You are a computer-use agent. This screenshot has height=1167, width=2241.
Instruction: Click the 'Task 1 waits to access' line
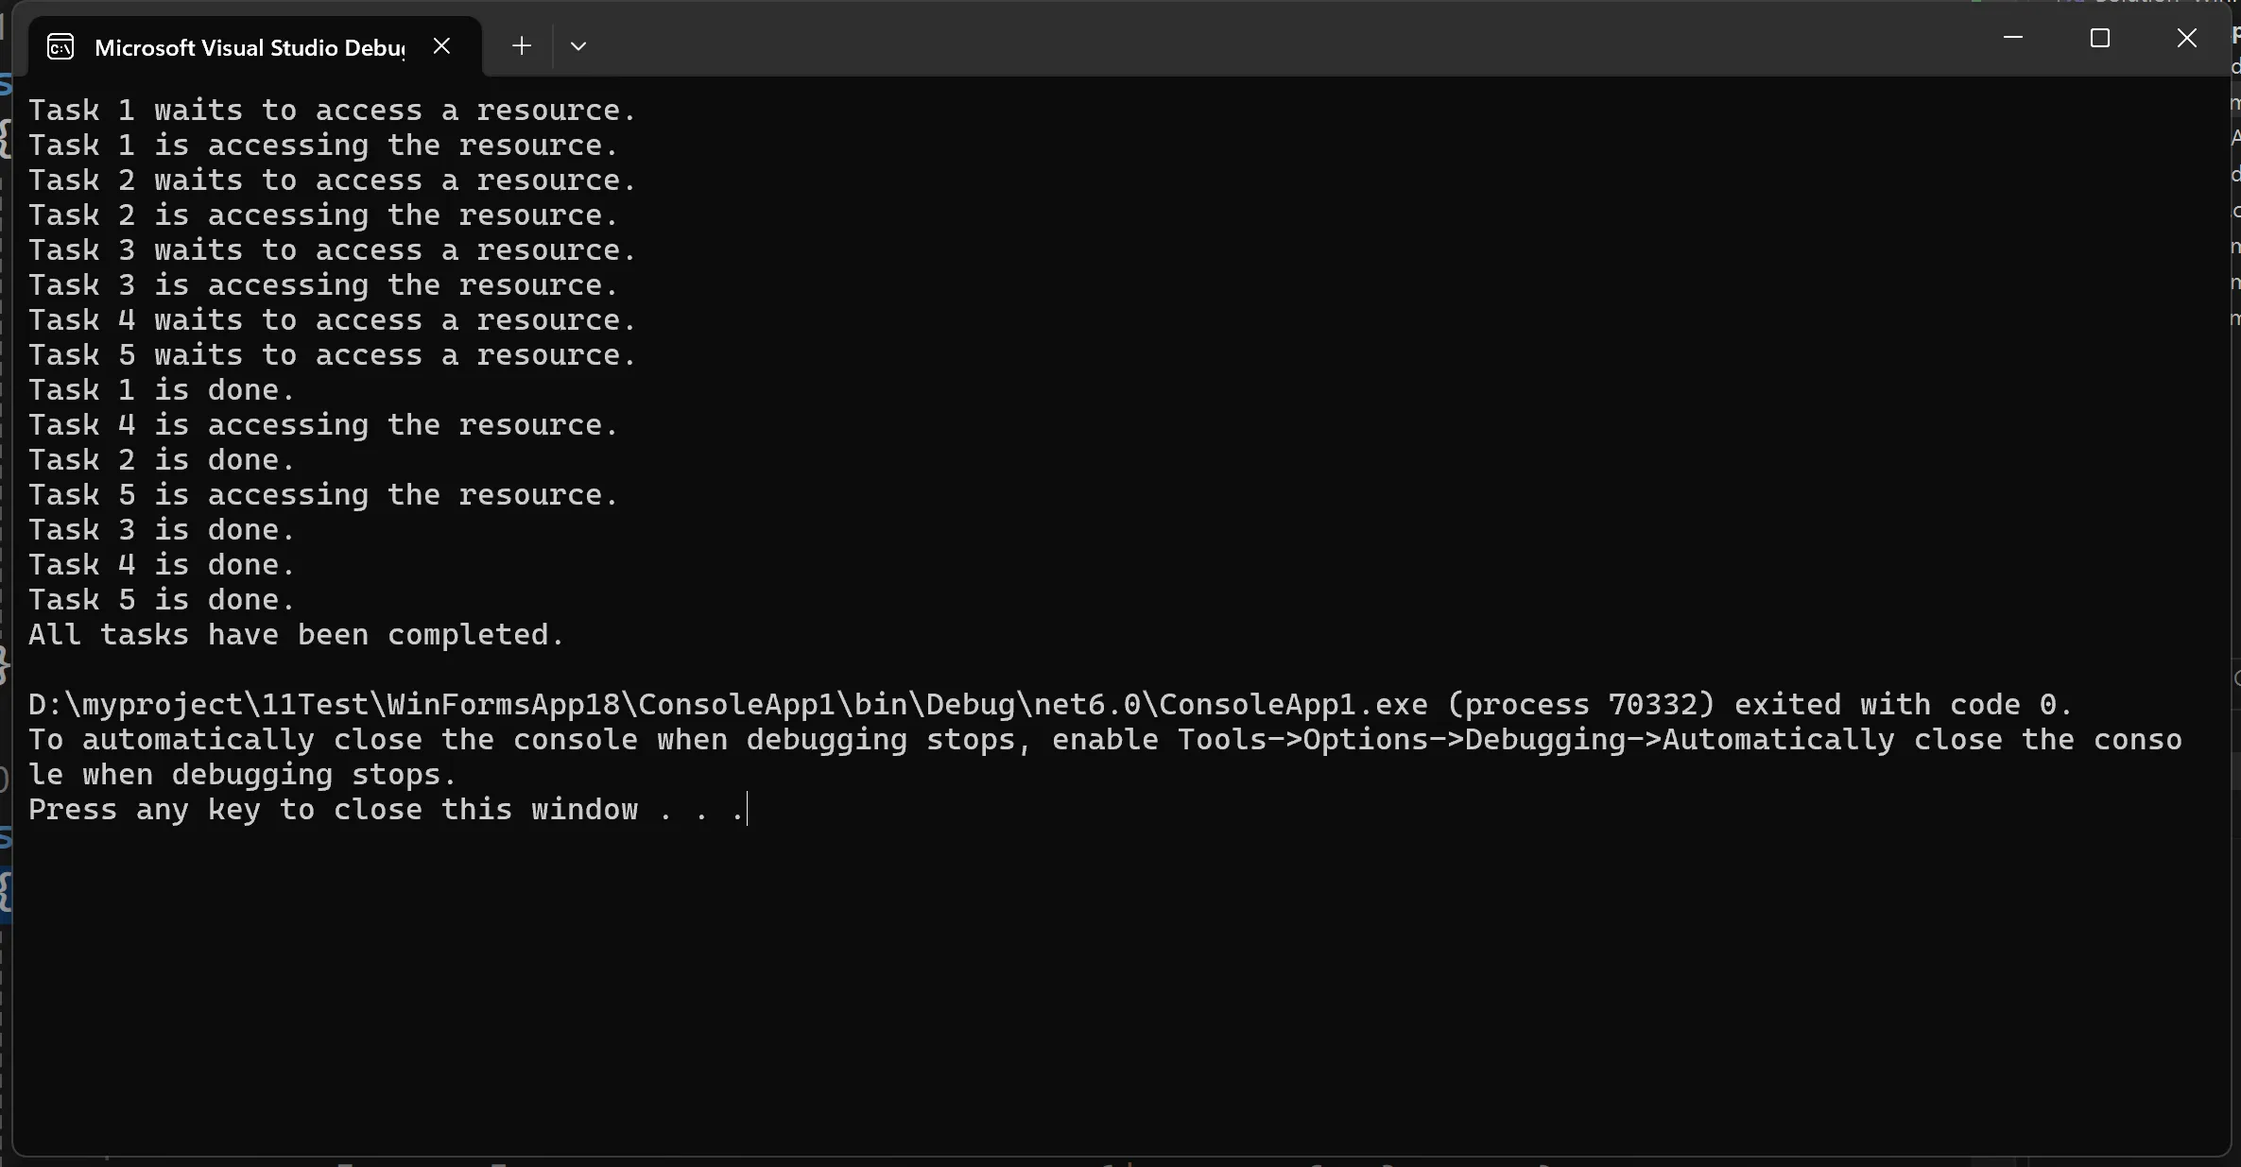pos(332,111)
